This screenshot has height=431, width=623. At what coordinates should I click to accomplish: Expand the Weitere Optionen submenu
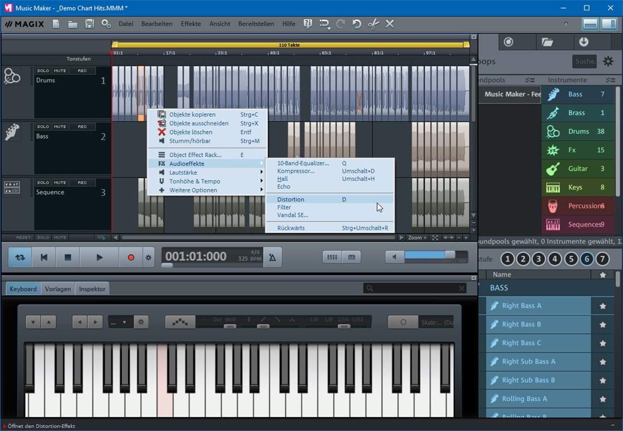207,190
